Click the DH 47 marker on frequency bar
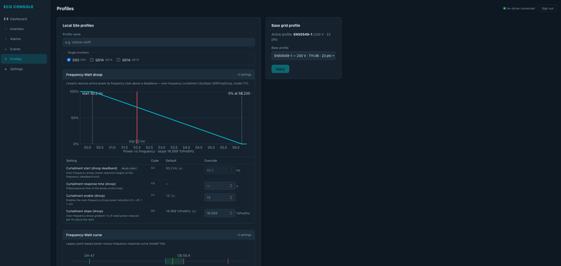 click(x=89, y=261)
